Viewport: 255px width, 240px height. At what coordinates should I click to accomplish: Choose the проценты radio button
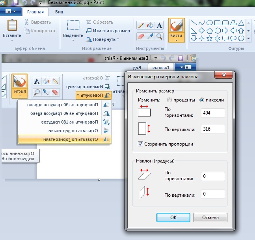(x=170, y=100)
